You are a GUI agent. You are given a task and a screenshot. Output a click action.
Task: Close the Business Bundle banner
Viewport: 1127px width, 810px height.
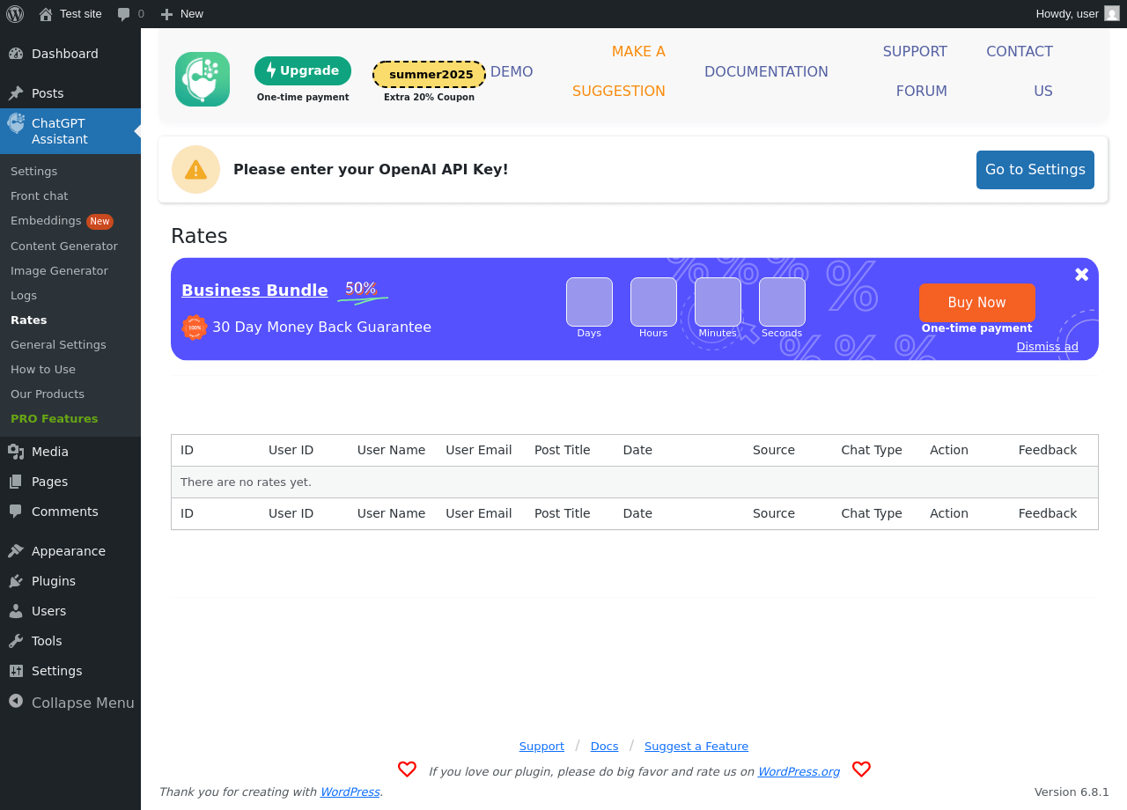1082,275
